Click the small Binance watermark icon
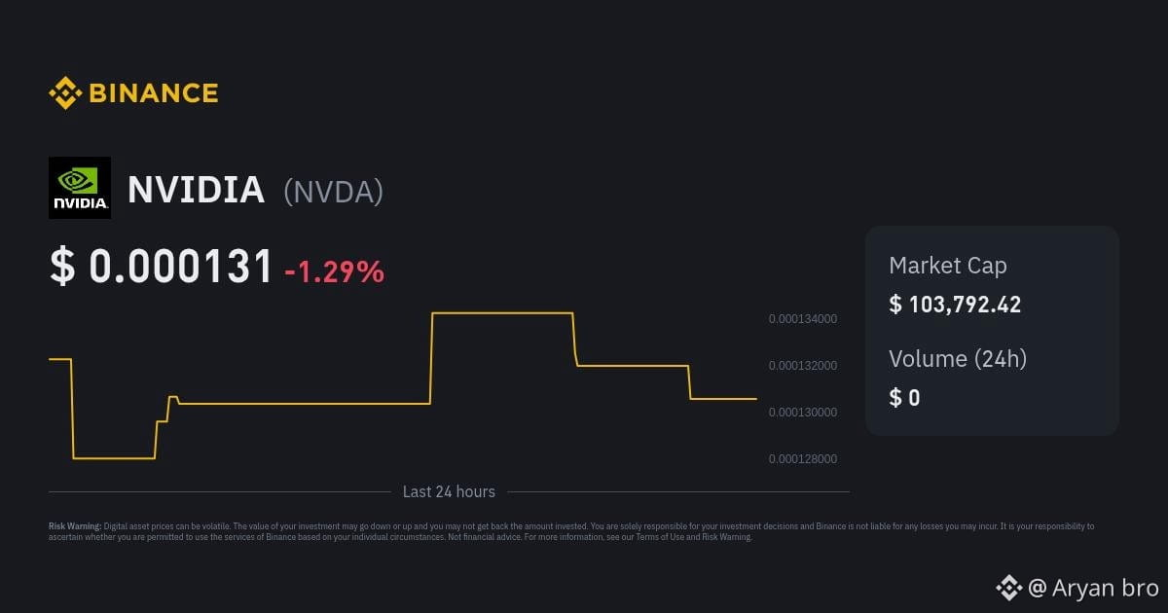 click(x=1008, y=588)
